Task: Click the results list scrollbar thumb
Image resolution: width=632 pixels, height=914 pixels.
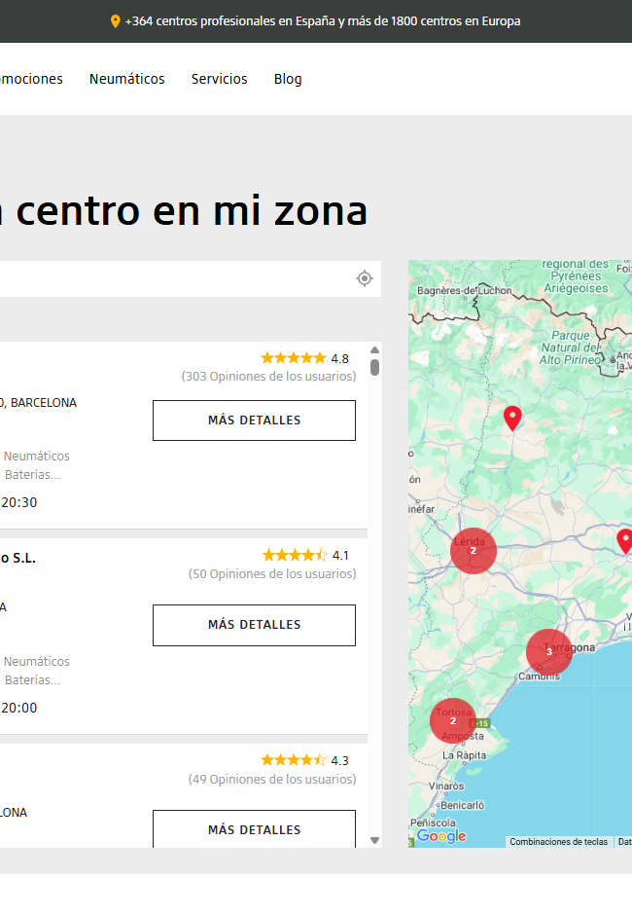Action: pos(375,367)
